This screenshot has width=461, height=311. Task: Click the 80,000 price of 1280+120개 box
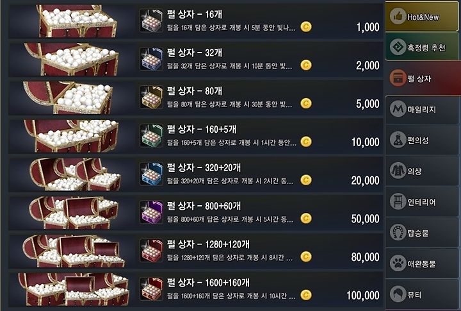pyautogui.click(x=365, y=257)
